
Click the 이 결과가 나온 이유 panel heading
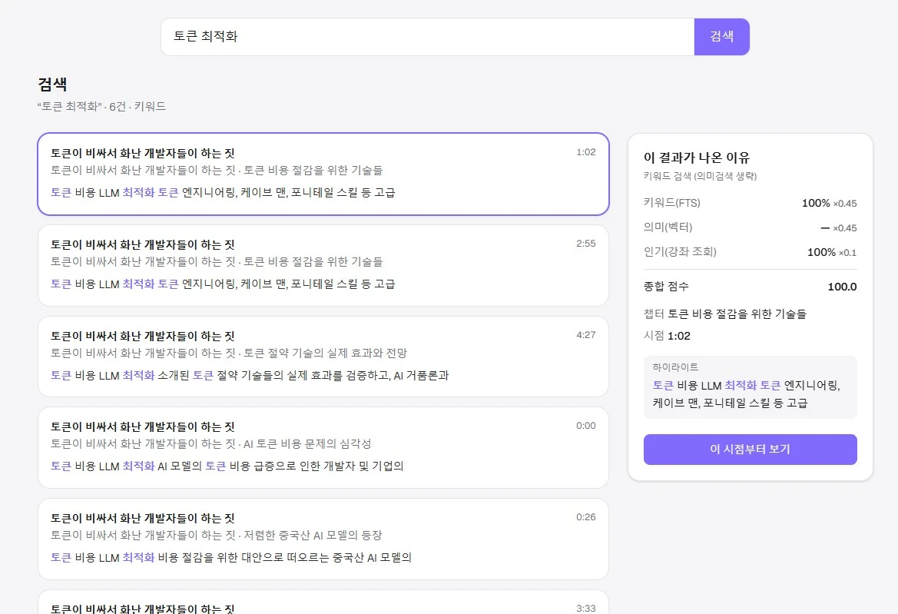coord(697,158)
